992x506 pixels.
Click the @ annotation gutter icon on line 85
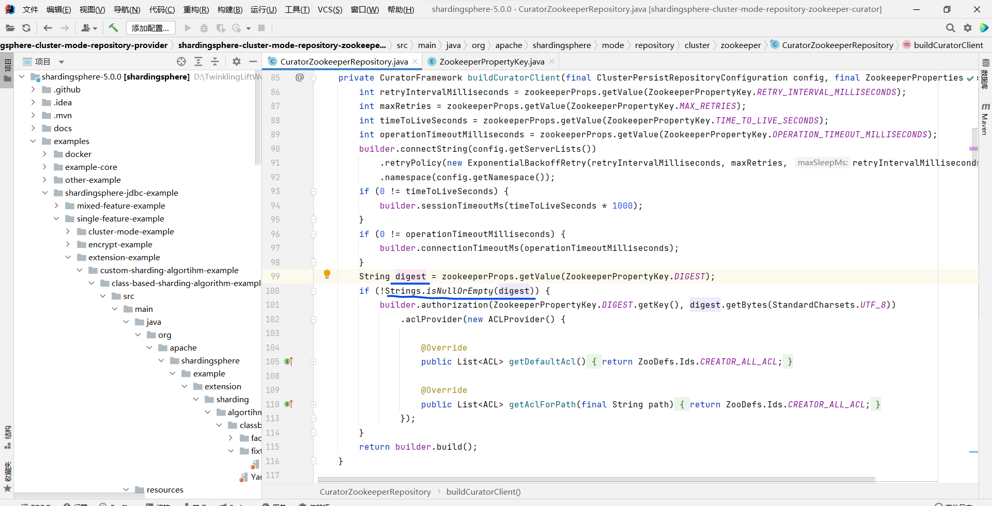click(x=300, y=77)
